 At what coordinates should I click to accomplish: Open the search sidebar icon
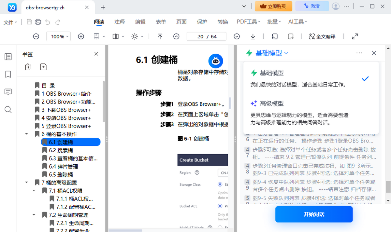(x=8, y=109)
